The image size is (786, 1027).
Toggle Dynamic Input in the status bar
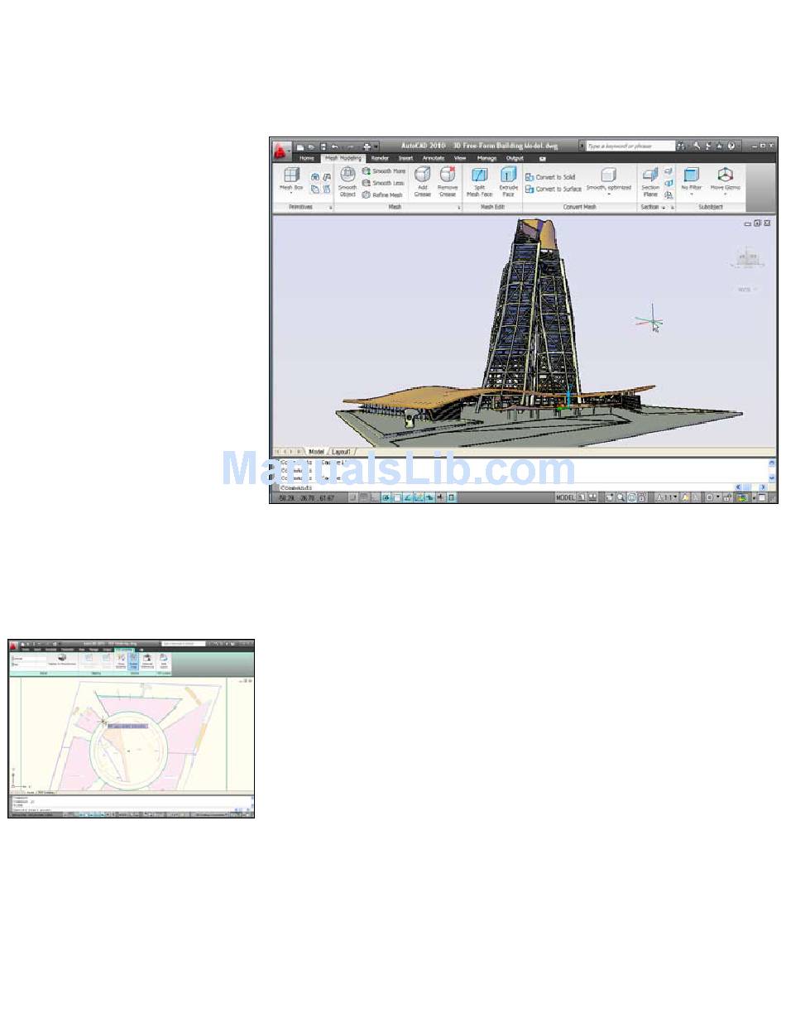tap(429, 499)
